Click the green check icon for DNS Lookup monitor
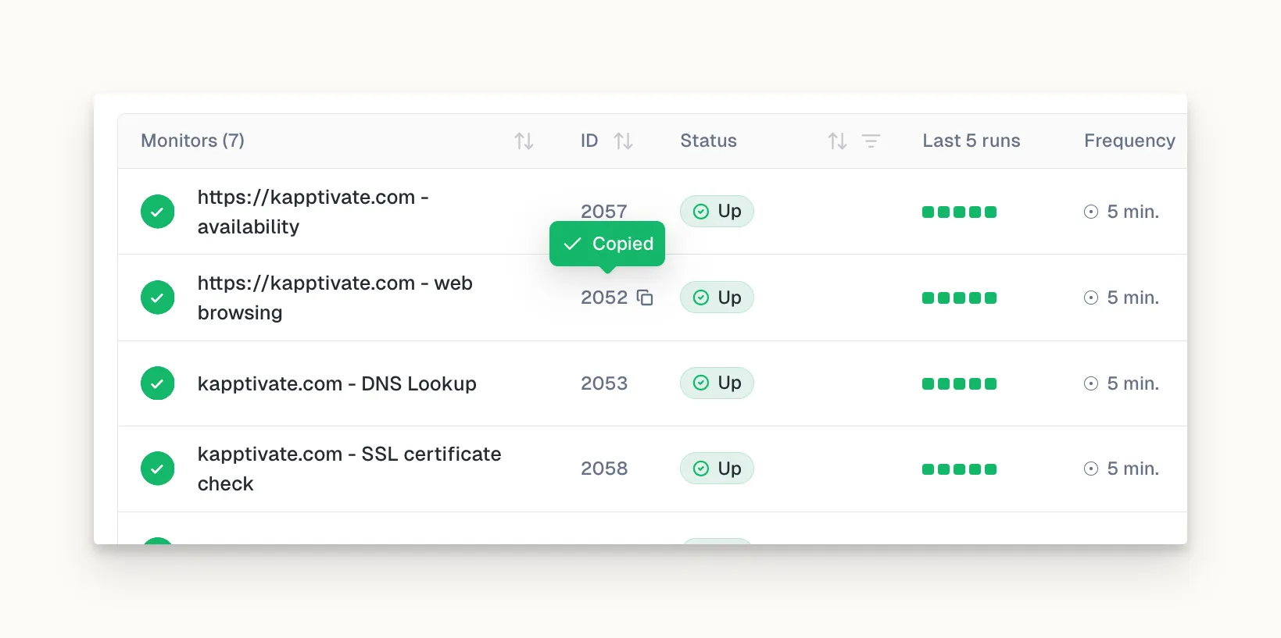1281x638 pixels. [157, 383]
